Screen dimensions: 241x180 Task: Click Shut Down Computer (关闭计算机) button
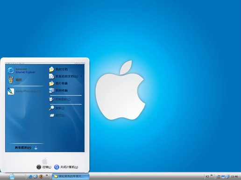66,167
